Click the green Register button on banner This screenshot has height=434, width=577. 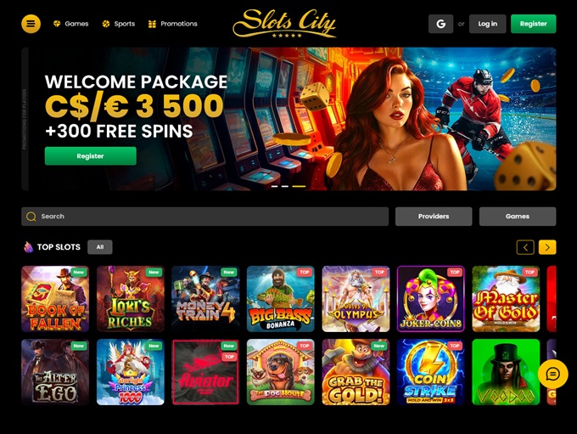tap(91, 155)
